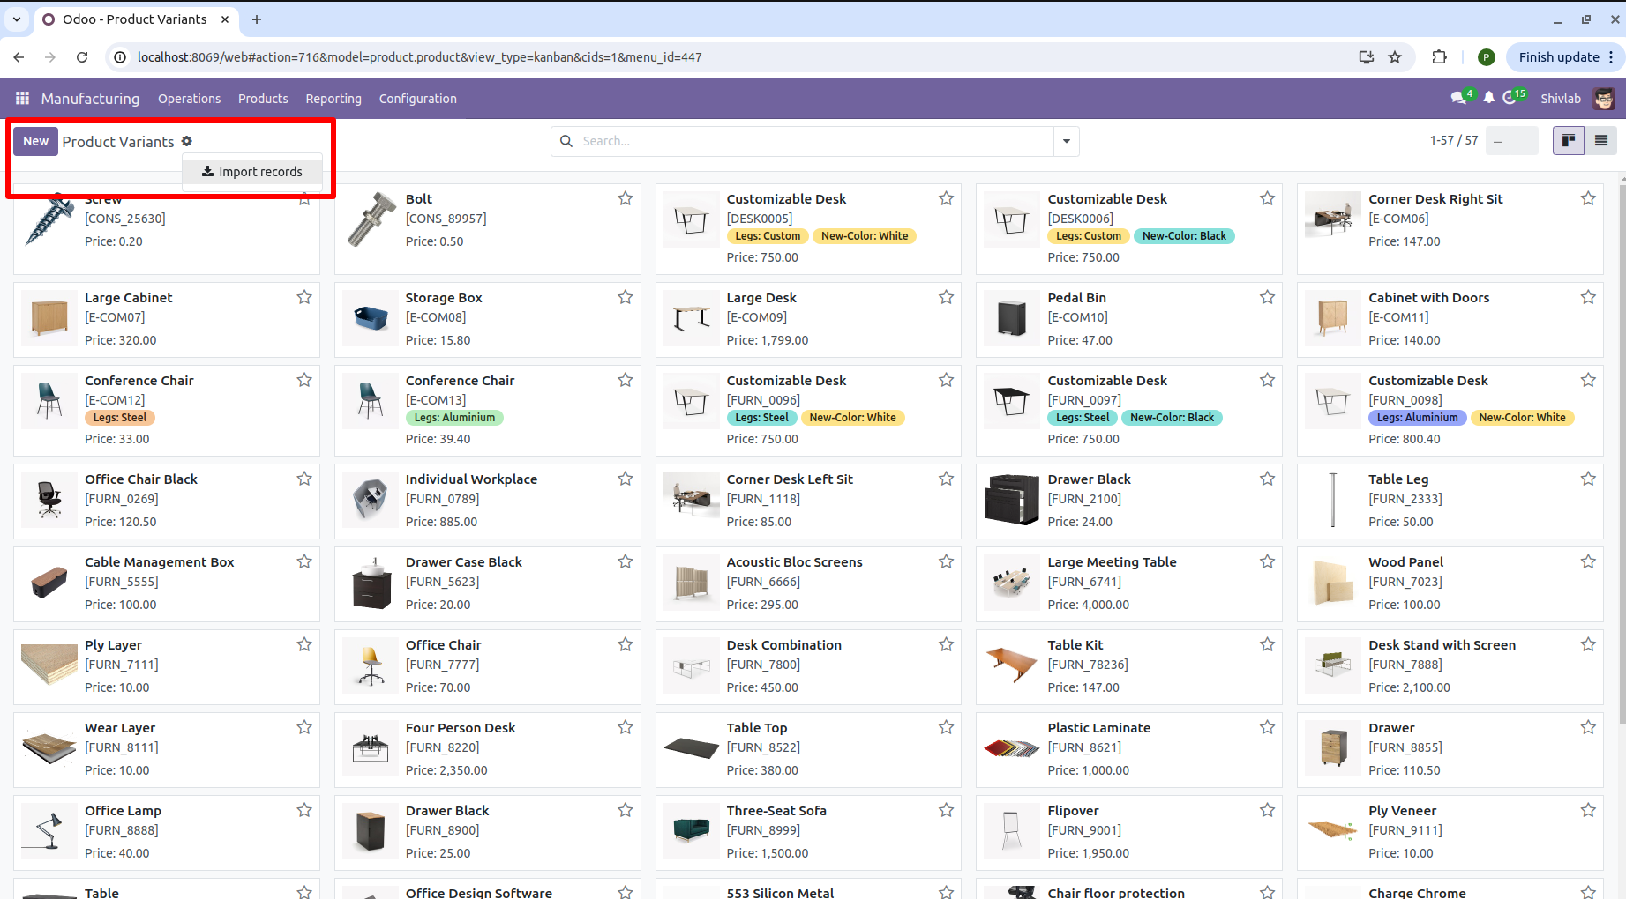The width and height of the screenshot is (1626, 899).
Task: Open the apps grid menu icon
Action: click(23, 98)
